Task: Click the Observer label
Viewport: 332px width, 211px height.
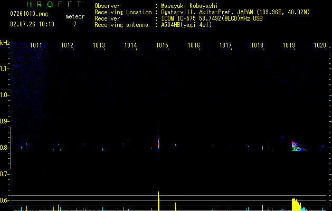Action: 107,6
